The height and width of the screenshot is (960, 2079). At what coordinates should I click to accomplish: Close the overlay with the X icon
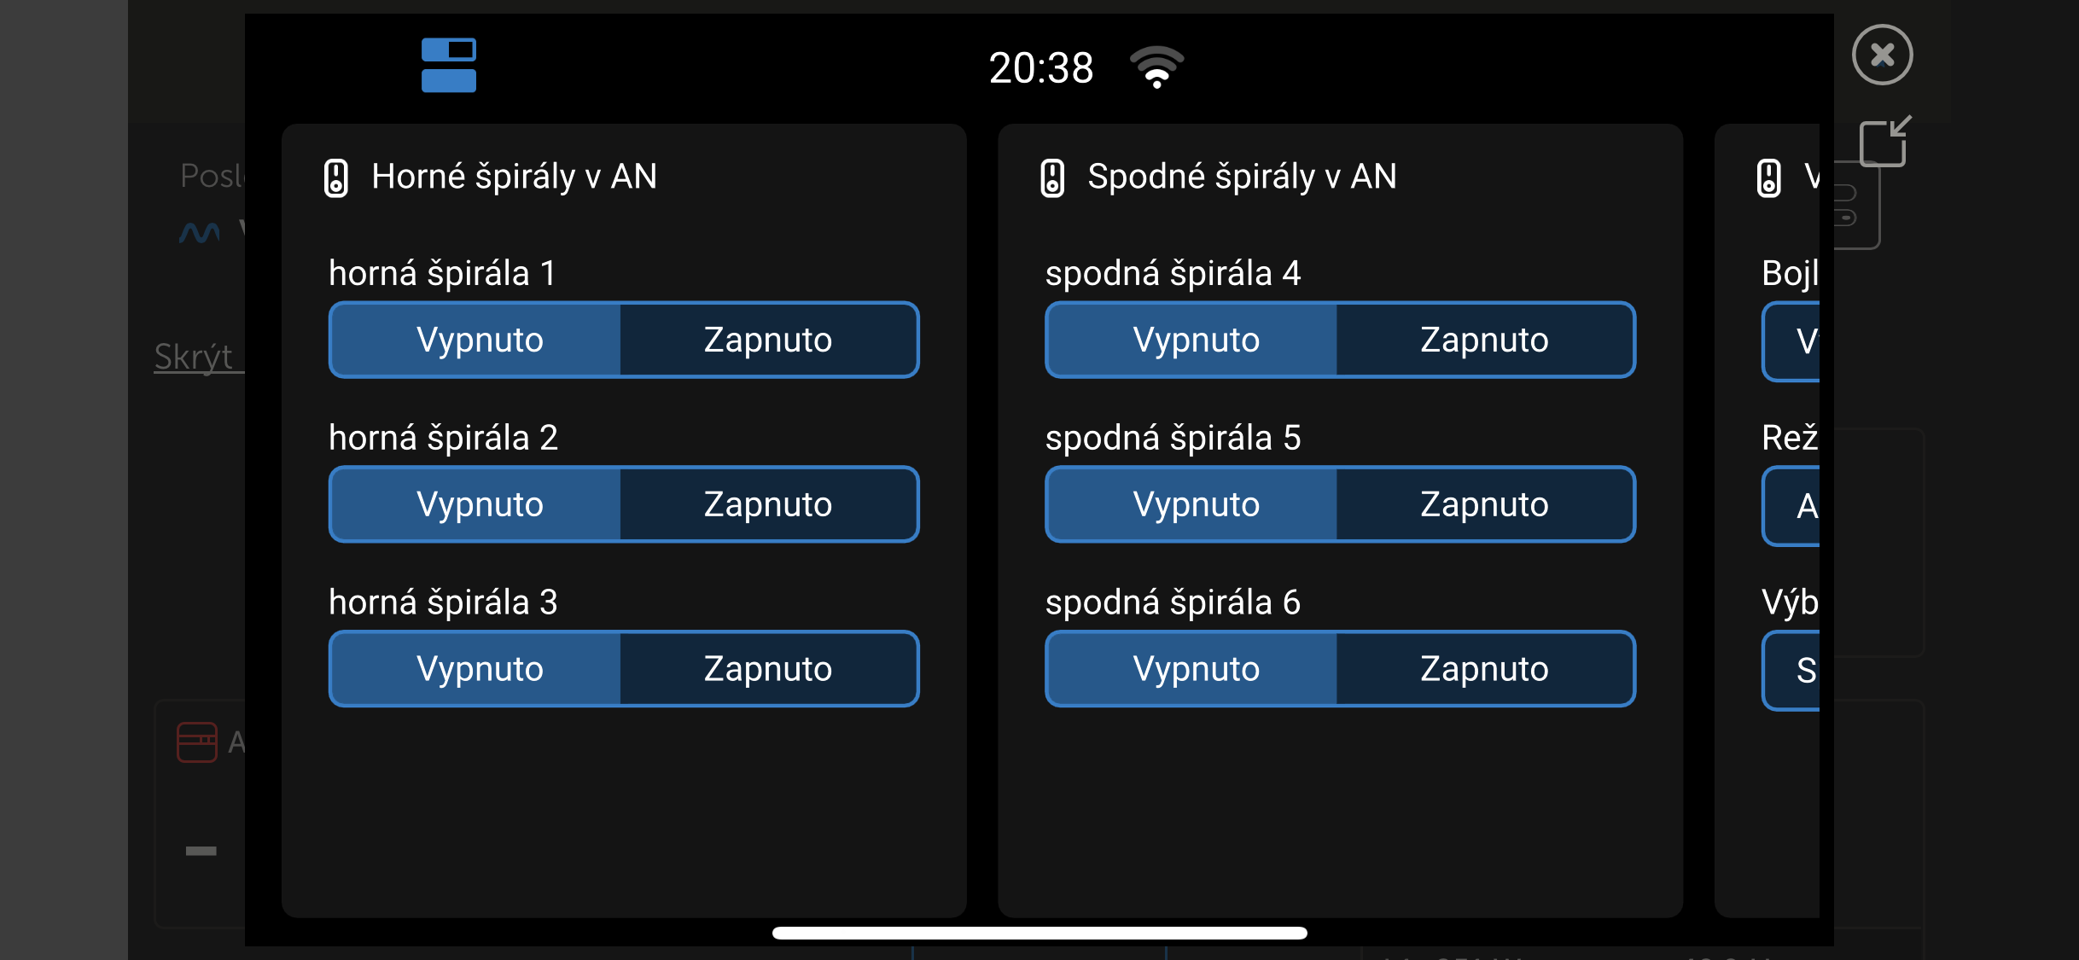(1882, 55)
